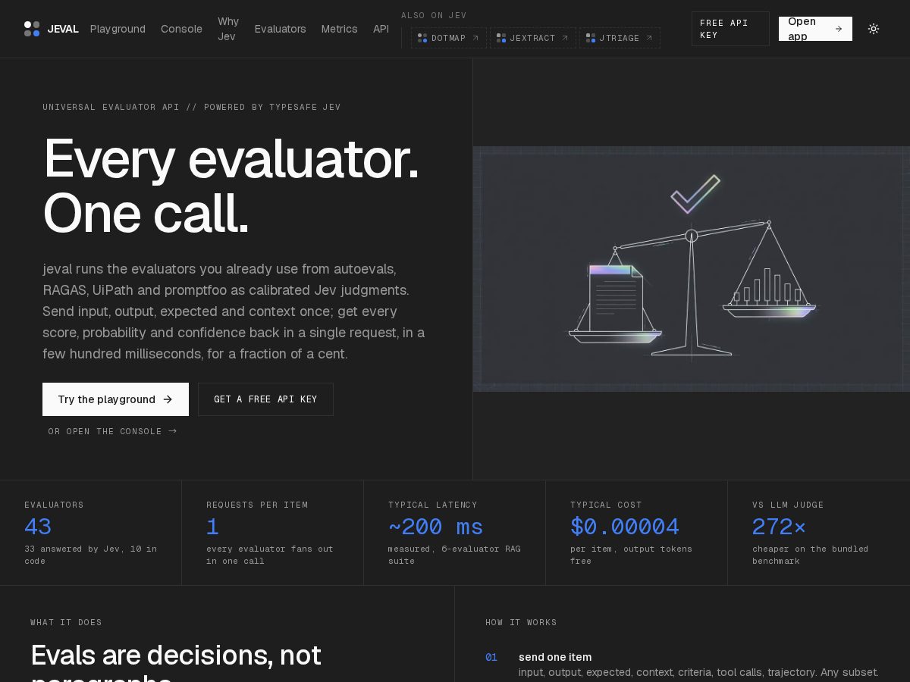Click the external arrow next to DOTMAP

point(475,38)
